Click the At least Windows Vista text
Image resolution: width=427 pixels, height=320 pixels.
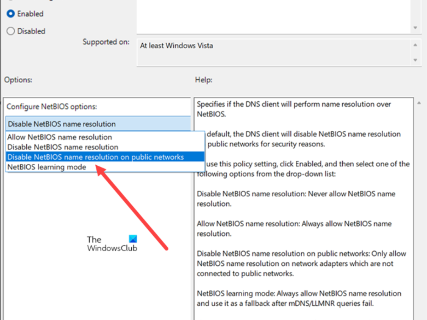(176, 46)
